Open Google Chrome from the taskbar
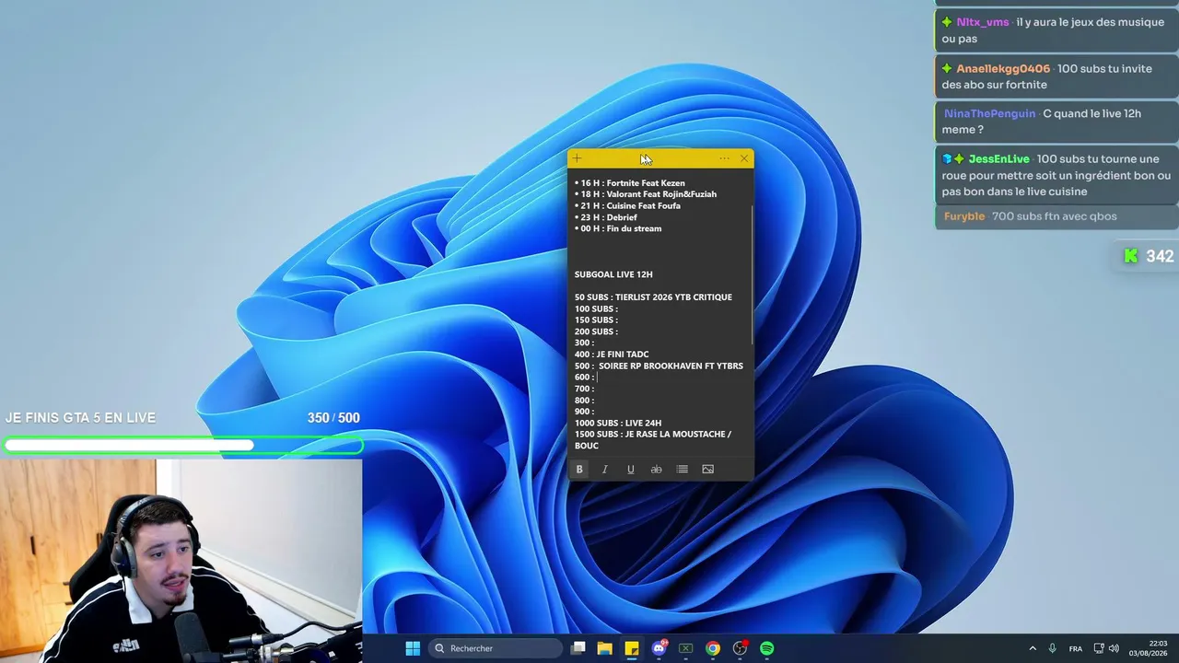 pyautogui.click(x=713, y=648)
